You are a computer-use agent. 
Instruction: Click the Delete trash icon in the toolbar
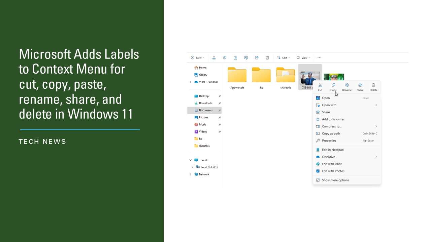tap(267, 57)
